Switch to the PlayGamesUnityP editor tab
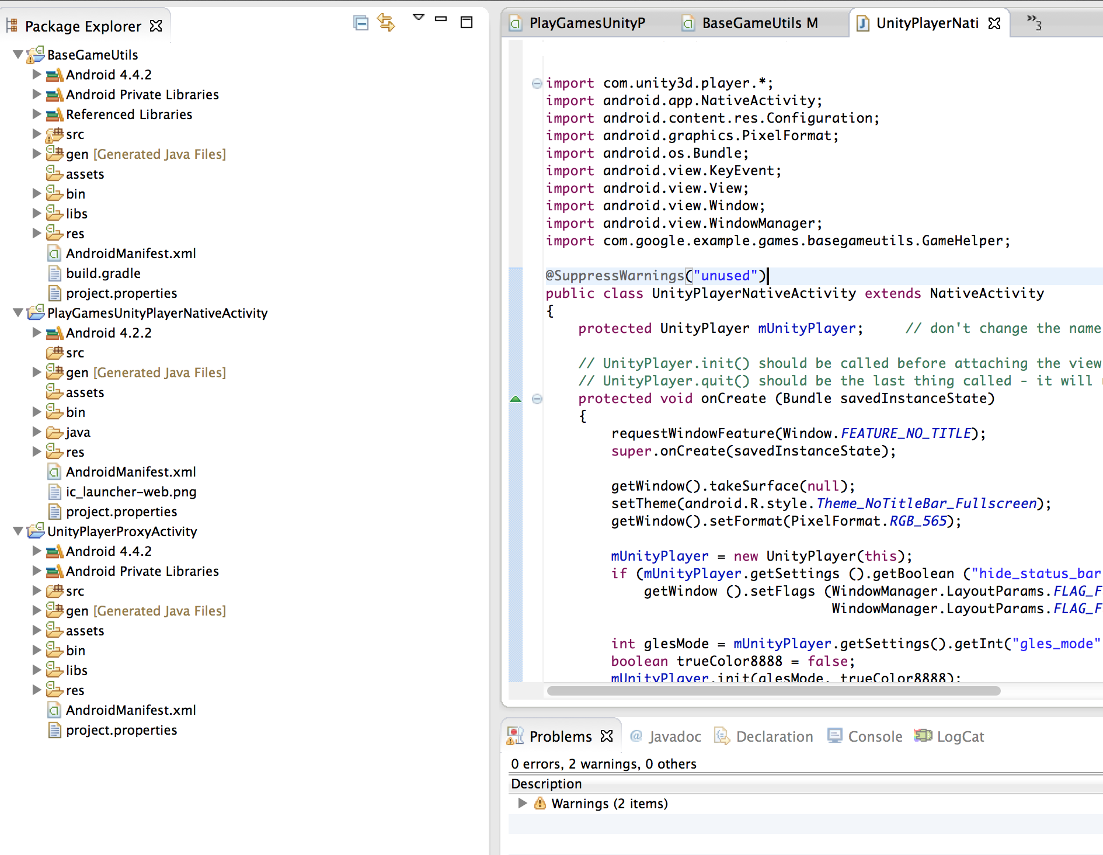1103x855 pixels. coord(586,23)
